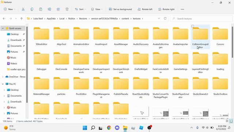Switch to large icons view layout
Image resolution: width=234 pixels, height=132 pixels.
[x=231, y=121]
